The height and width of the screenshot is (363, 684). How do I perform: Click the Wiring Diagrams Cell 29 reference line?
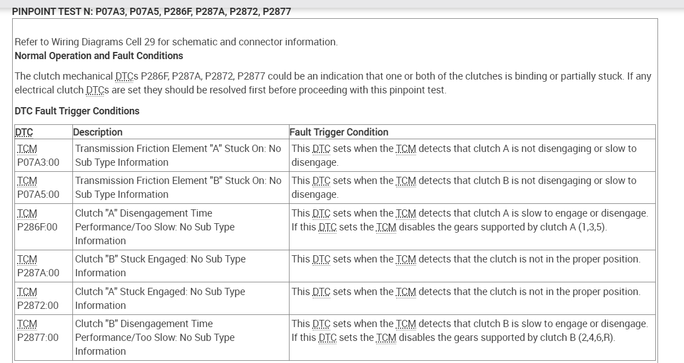pyautogui.click(x=176, y=42)
